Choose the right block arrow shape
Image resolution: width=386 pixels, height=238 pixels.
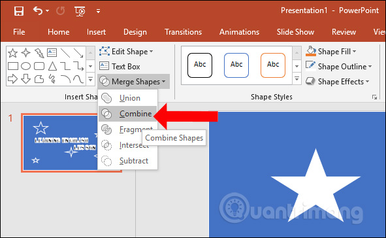[13, 79]
